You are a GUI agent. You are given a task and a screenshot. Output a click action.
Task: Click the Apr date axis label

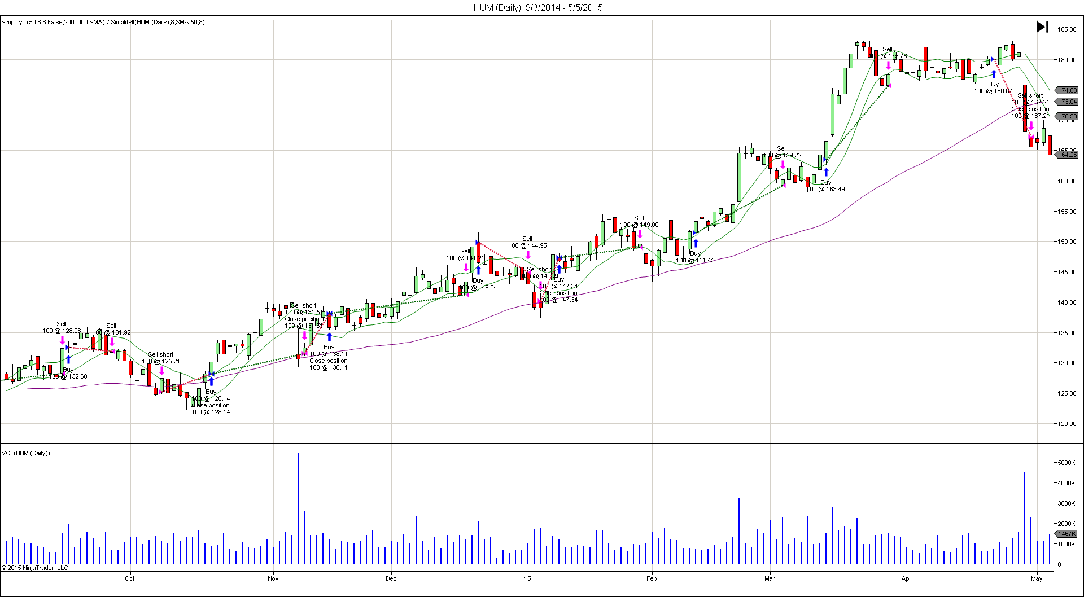click(906, 578)
